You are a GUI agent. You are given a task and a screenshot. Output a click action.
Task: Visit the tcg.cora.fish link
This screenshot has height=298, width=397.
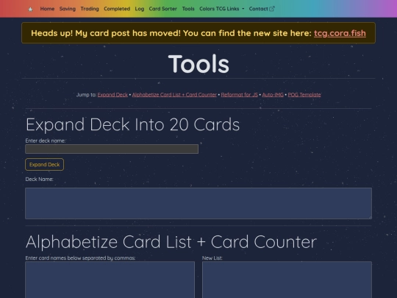340,33
